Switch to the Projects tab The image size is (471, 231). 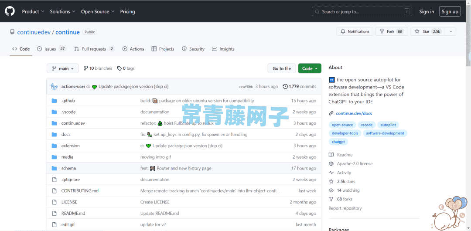tap(163, 49)
